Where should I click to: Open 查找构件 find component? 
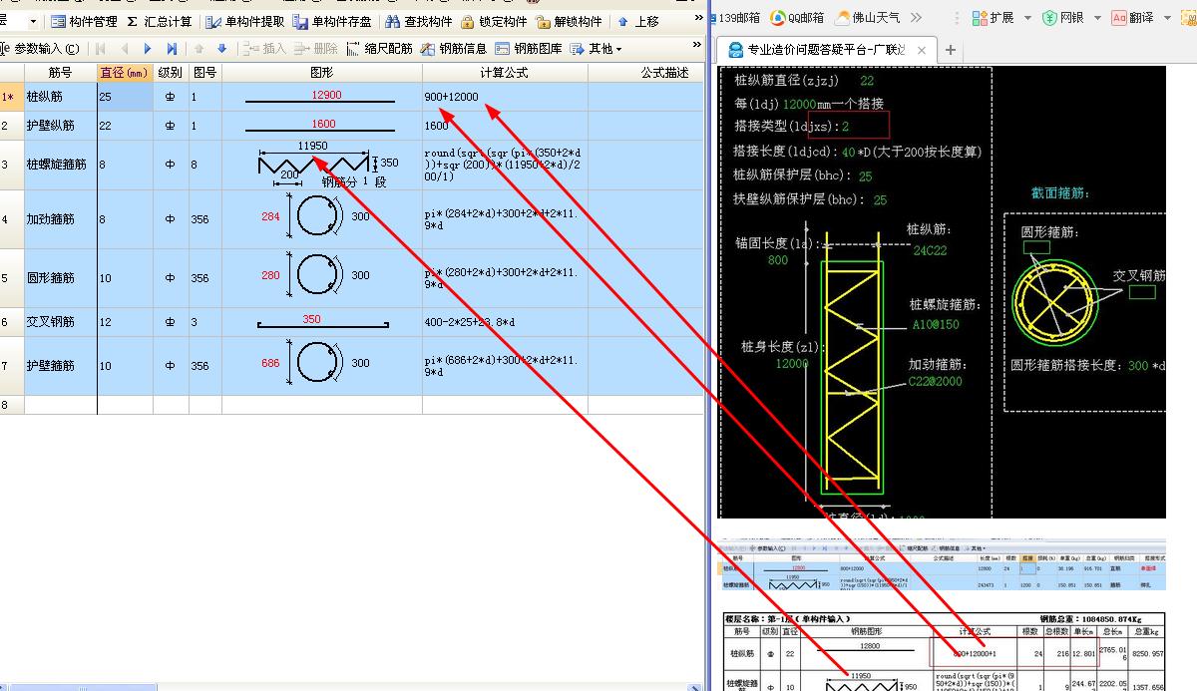pos(418,21)
